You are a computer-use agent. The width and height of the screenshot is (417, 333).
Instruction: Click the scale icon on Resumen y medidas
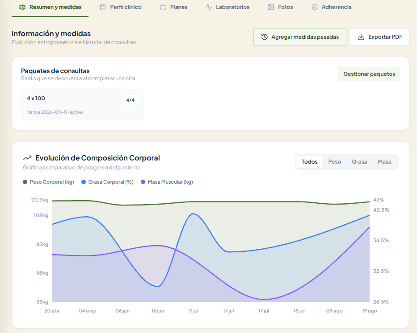pyautogui.click(x=22, y=7)
